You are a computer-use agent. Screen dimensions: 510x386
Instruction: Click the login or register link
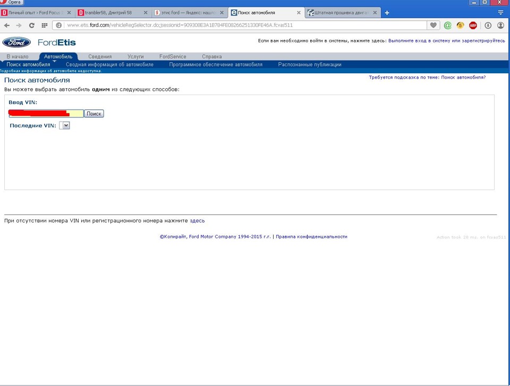click(x=447, y=41)
